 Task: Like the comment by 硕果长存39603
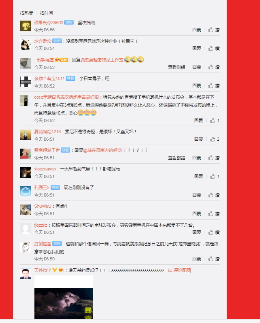coord(214,30)
